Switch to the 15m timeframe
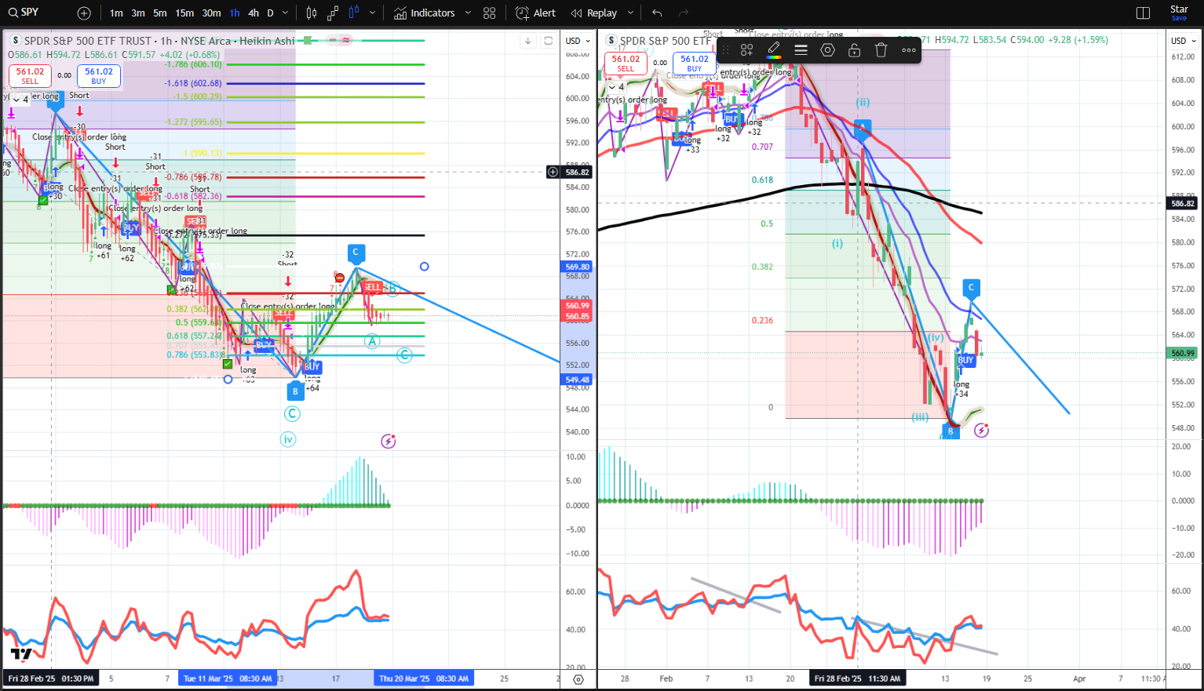This screenshot has width=1204, height=691. [x=184, y=13]
